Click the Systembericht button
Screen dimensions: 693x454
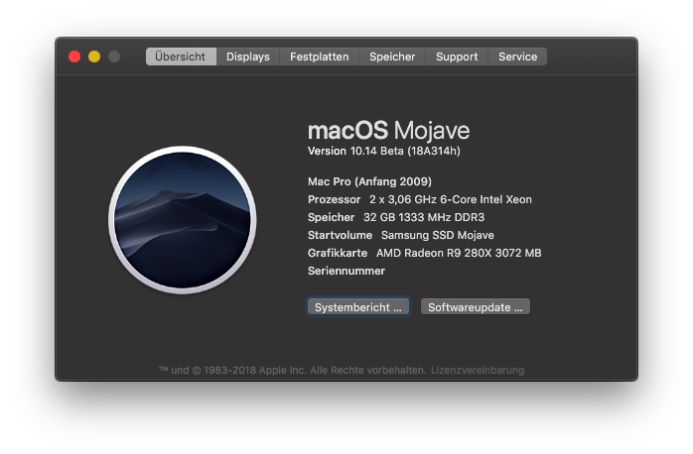[358, 307]
